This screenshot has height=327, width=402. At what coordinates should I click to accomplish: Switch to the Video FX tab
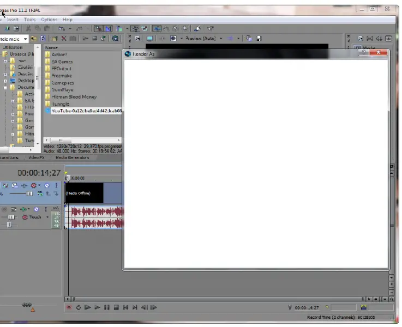37,158
